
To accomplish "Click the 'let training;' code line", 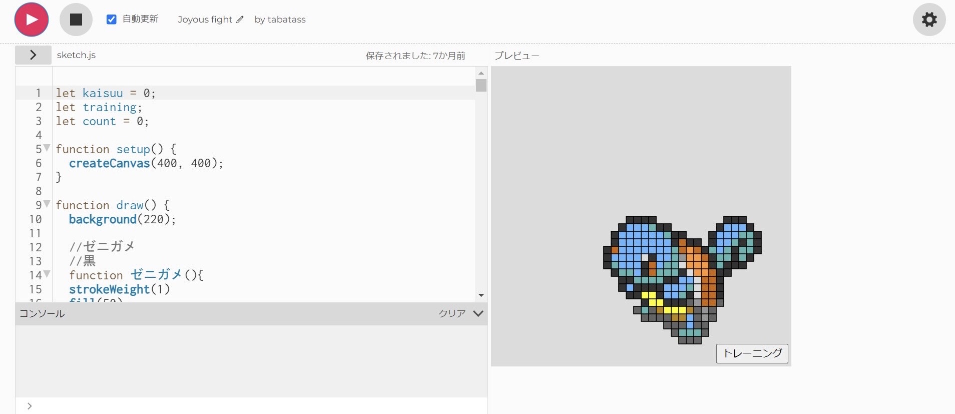I will tap(99, 107).
